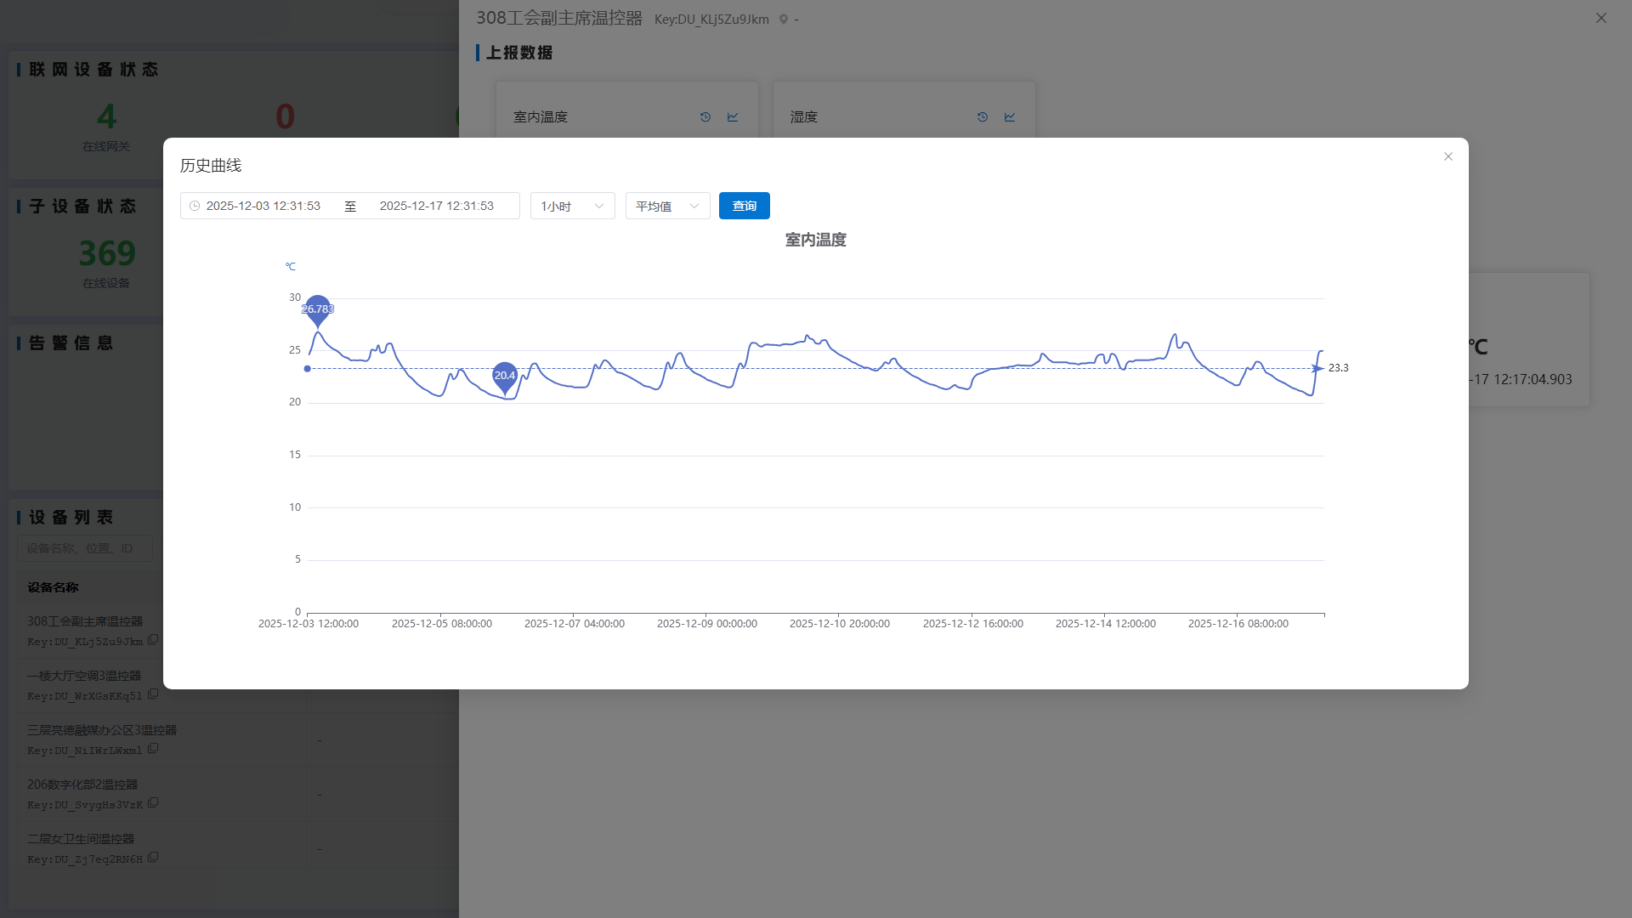Click location pin icon in device header
This screenshot has width=1632, height=918.
coord(784,20)
